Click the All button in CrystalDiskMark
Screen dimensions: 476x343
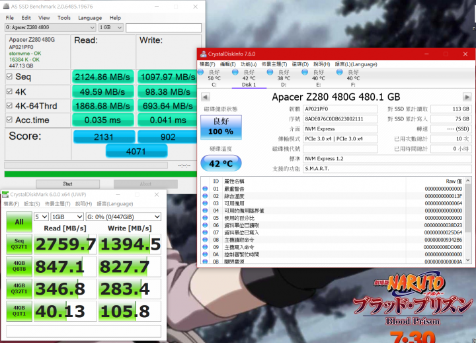19,222
